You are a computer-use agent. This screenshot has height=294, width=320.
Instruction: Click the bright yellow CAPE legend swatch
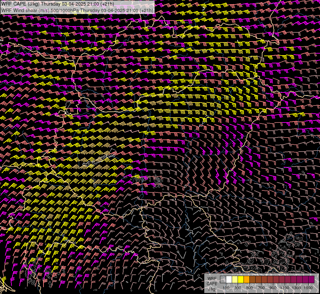click(x=241, y=279)
